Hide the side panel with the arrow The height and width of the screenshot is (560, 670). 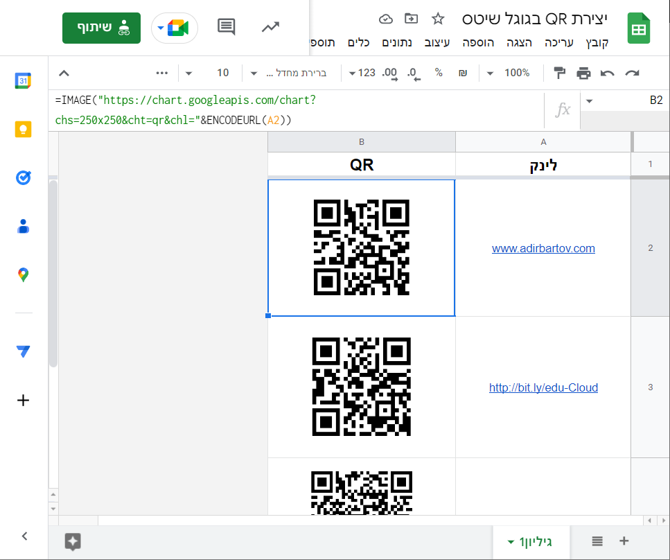(24, 536)
